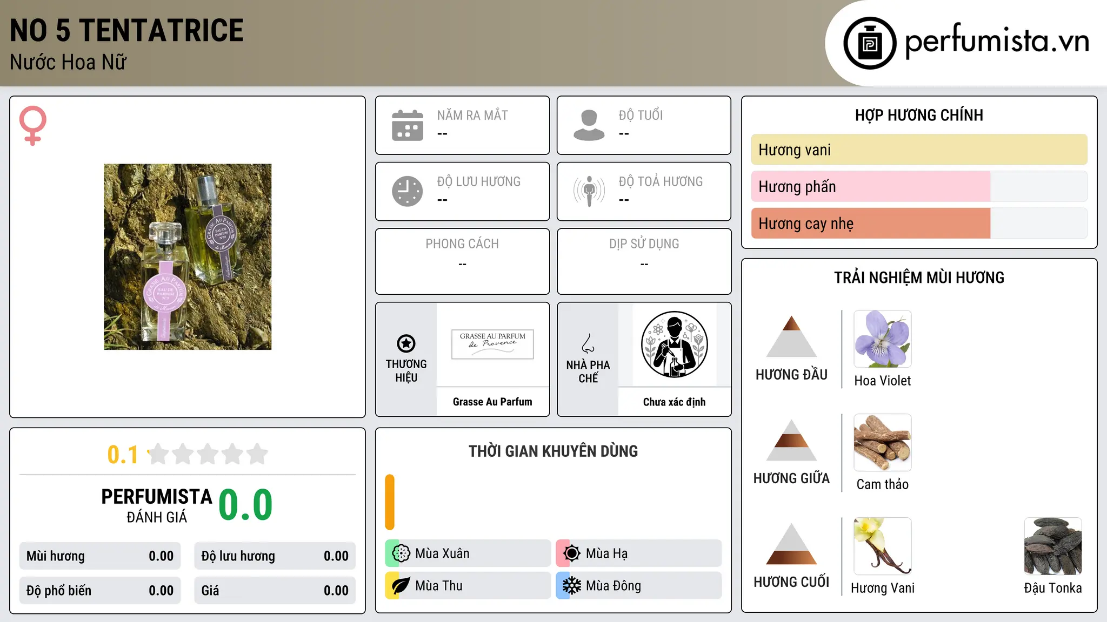Click the Mùa Thu leaf icon

tap(401, 586)
